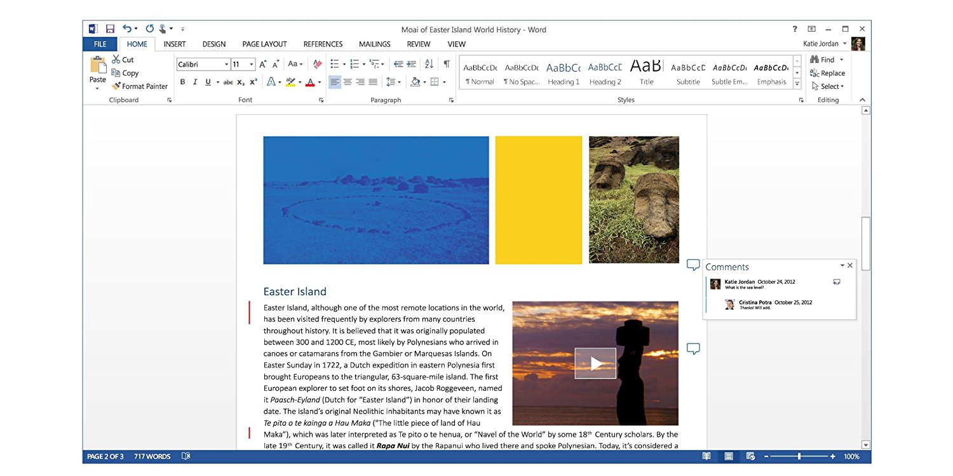Apply the Heading 1 style
The image size is (953, 476).
pyautogui.click(x=564, y=73)
